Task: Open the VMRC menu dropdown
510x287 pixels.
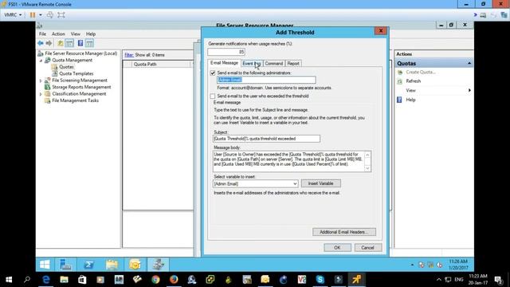Action: 14,14
